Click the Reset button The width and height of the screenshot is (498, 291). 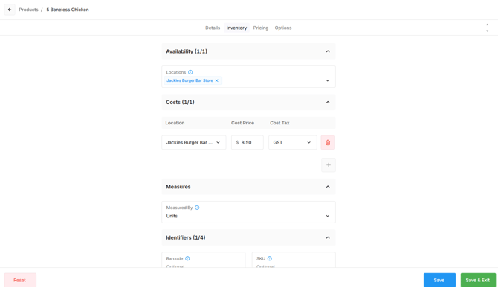20,280
